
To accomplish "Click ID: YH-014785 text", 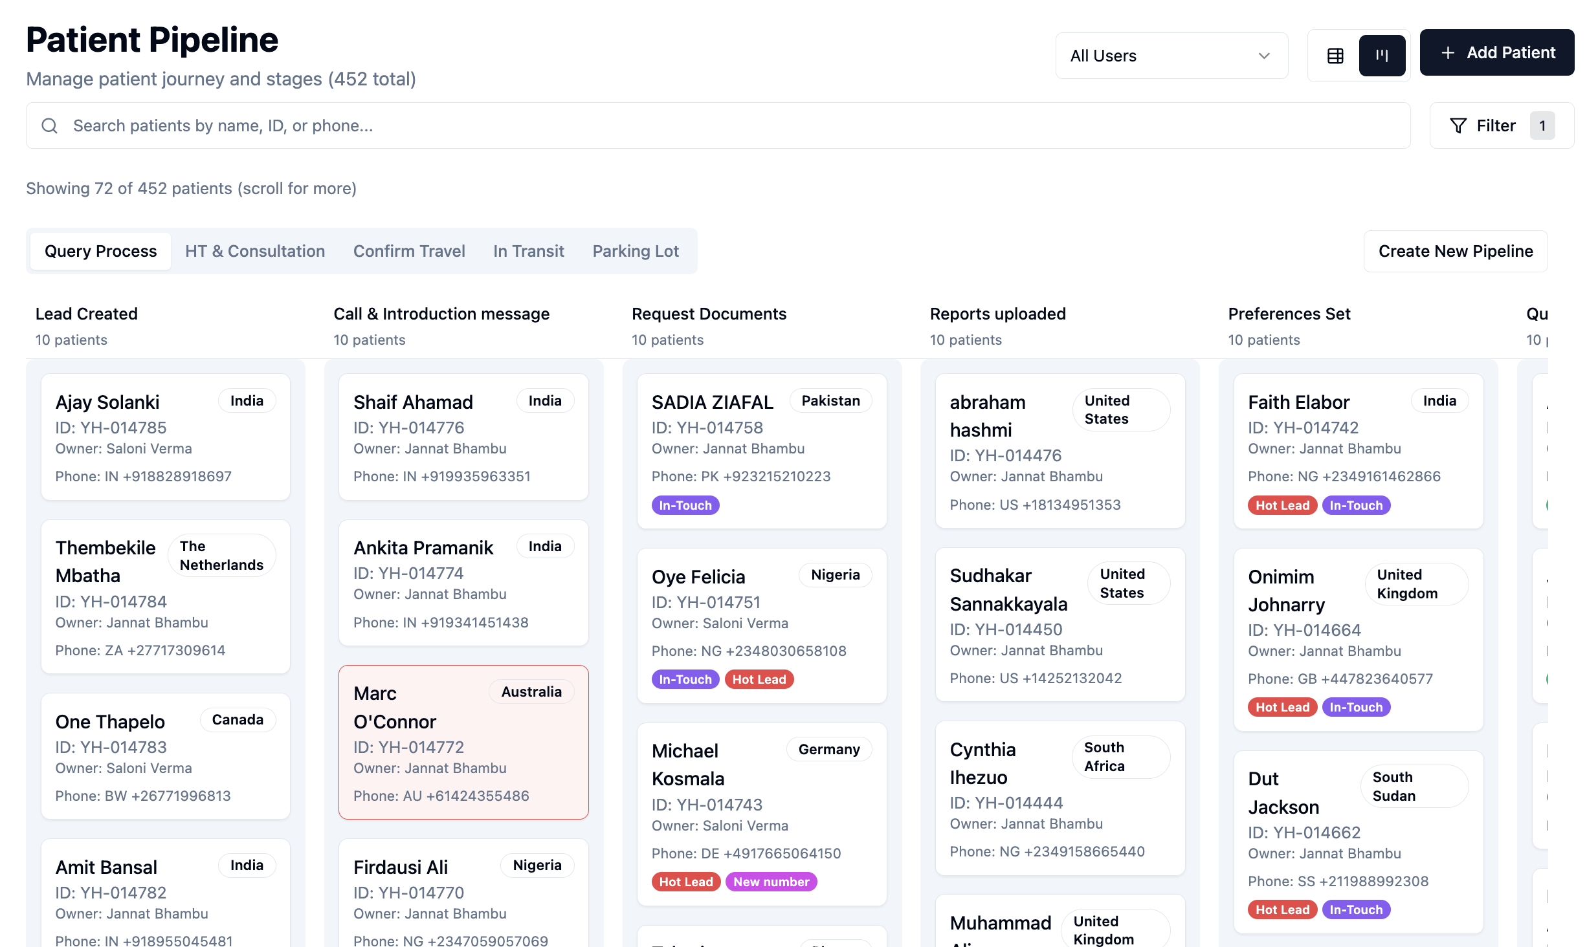I will pos(111,428).
